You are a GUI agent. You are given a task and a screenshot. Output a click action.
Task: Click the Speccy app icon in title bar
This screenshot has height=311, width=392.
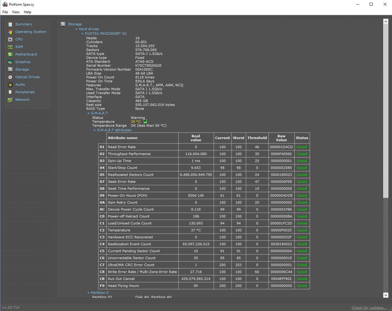(5, 5)
